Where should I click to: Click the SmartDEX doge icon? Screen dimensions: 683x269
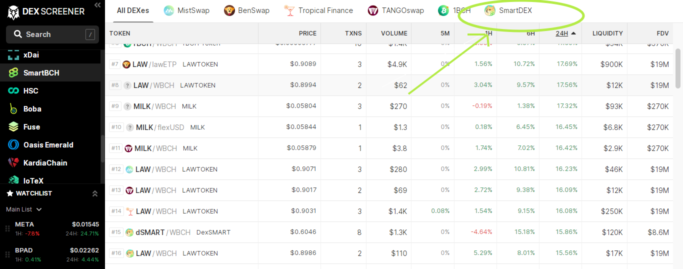490,10
